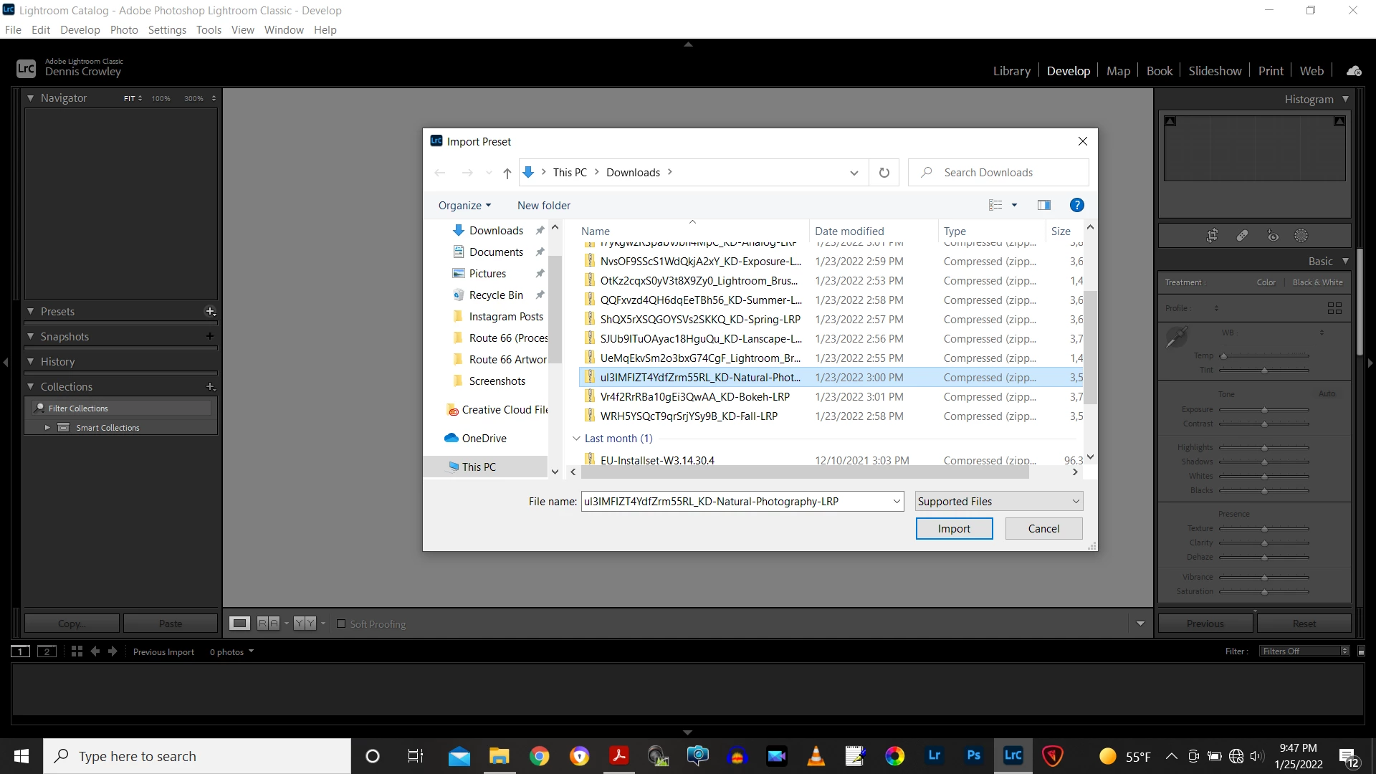This screenshot has height=774, width=1376.
Task: Switch to grid view in filmstrip bar
Action: coord(77,651)
